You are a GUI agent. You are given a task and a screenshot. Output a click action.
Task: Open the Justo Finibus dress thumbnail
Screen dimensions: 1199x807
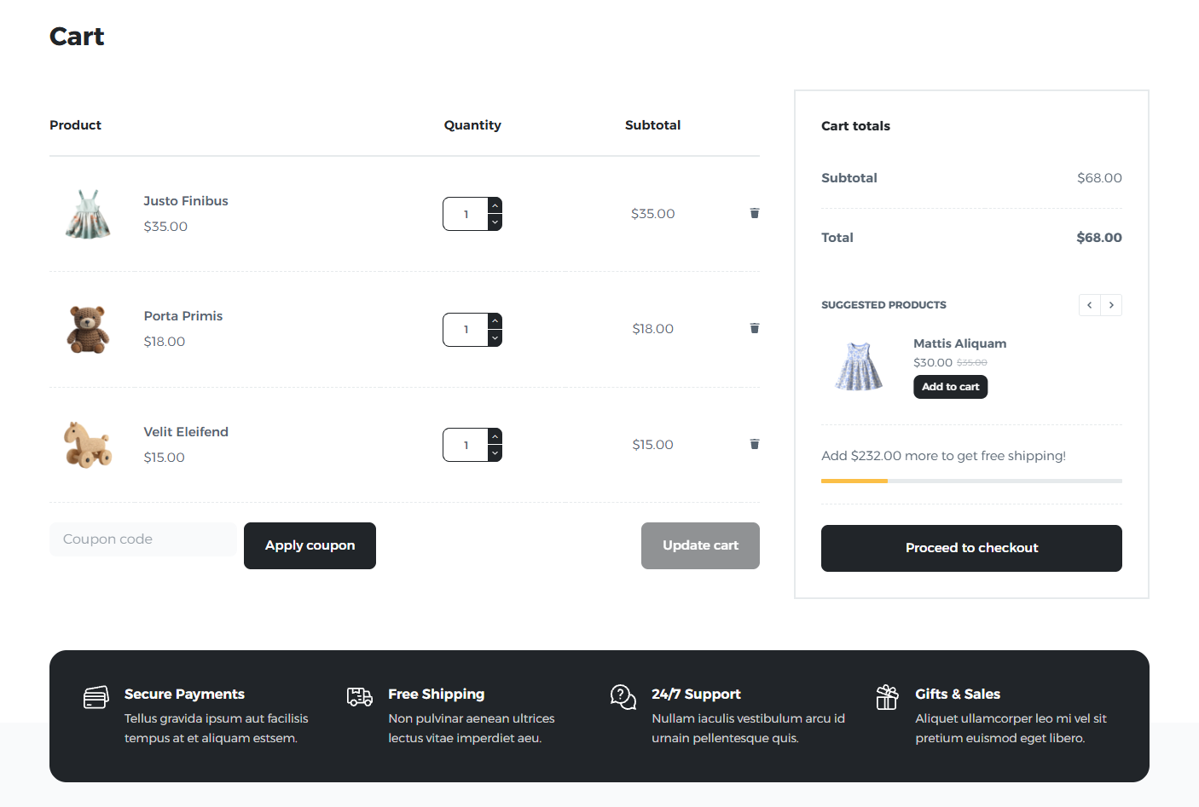[88, 214]
